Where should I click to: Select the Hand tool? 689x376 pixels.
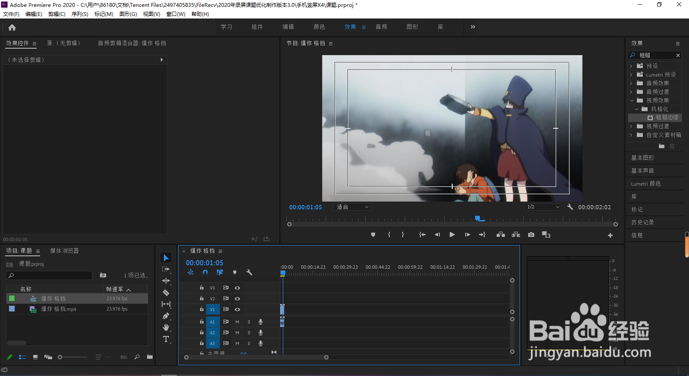tap(166, 327)
